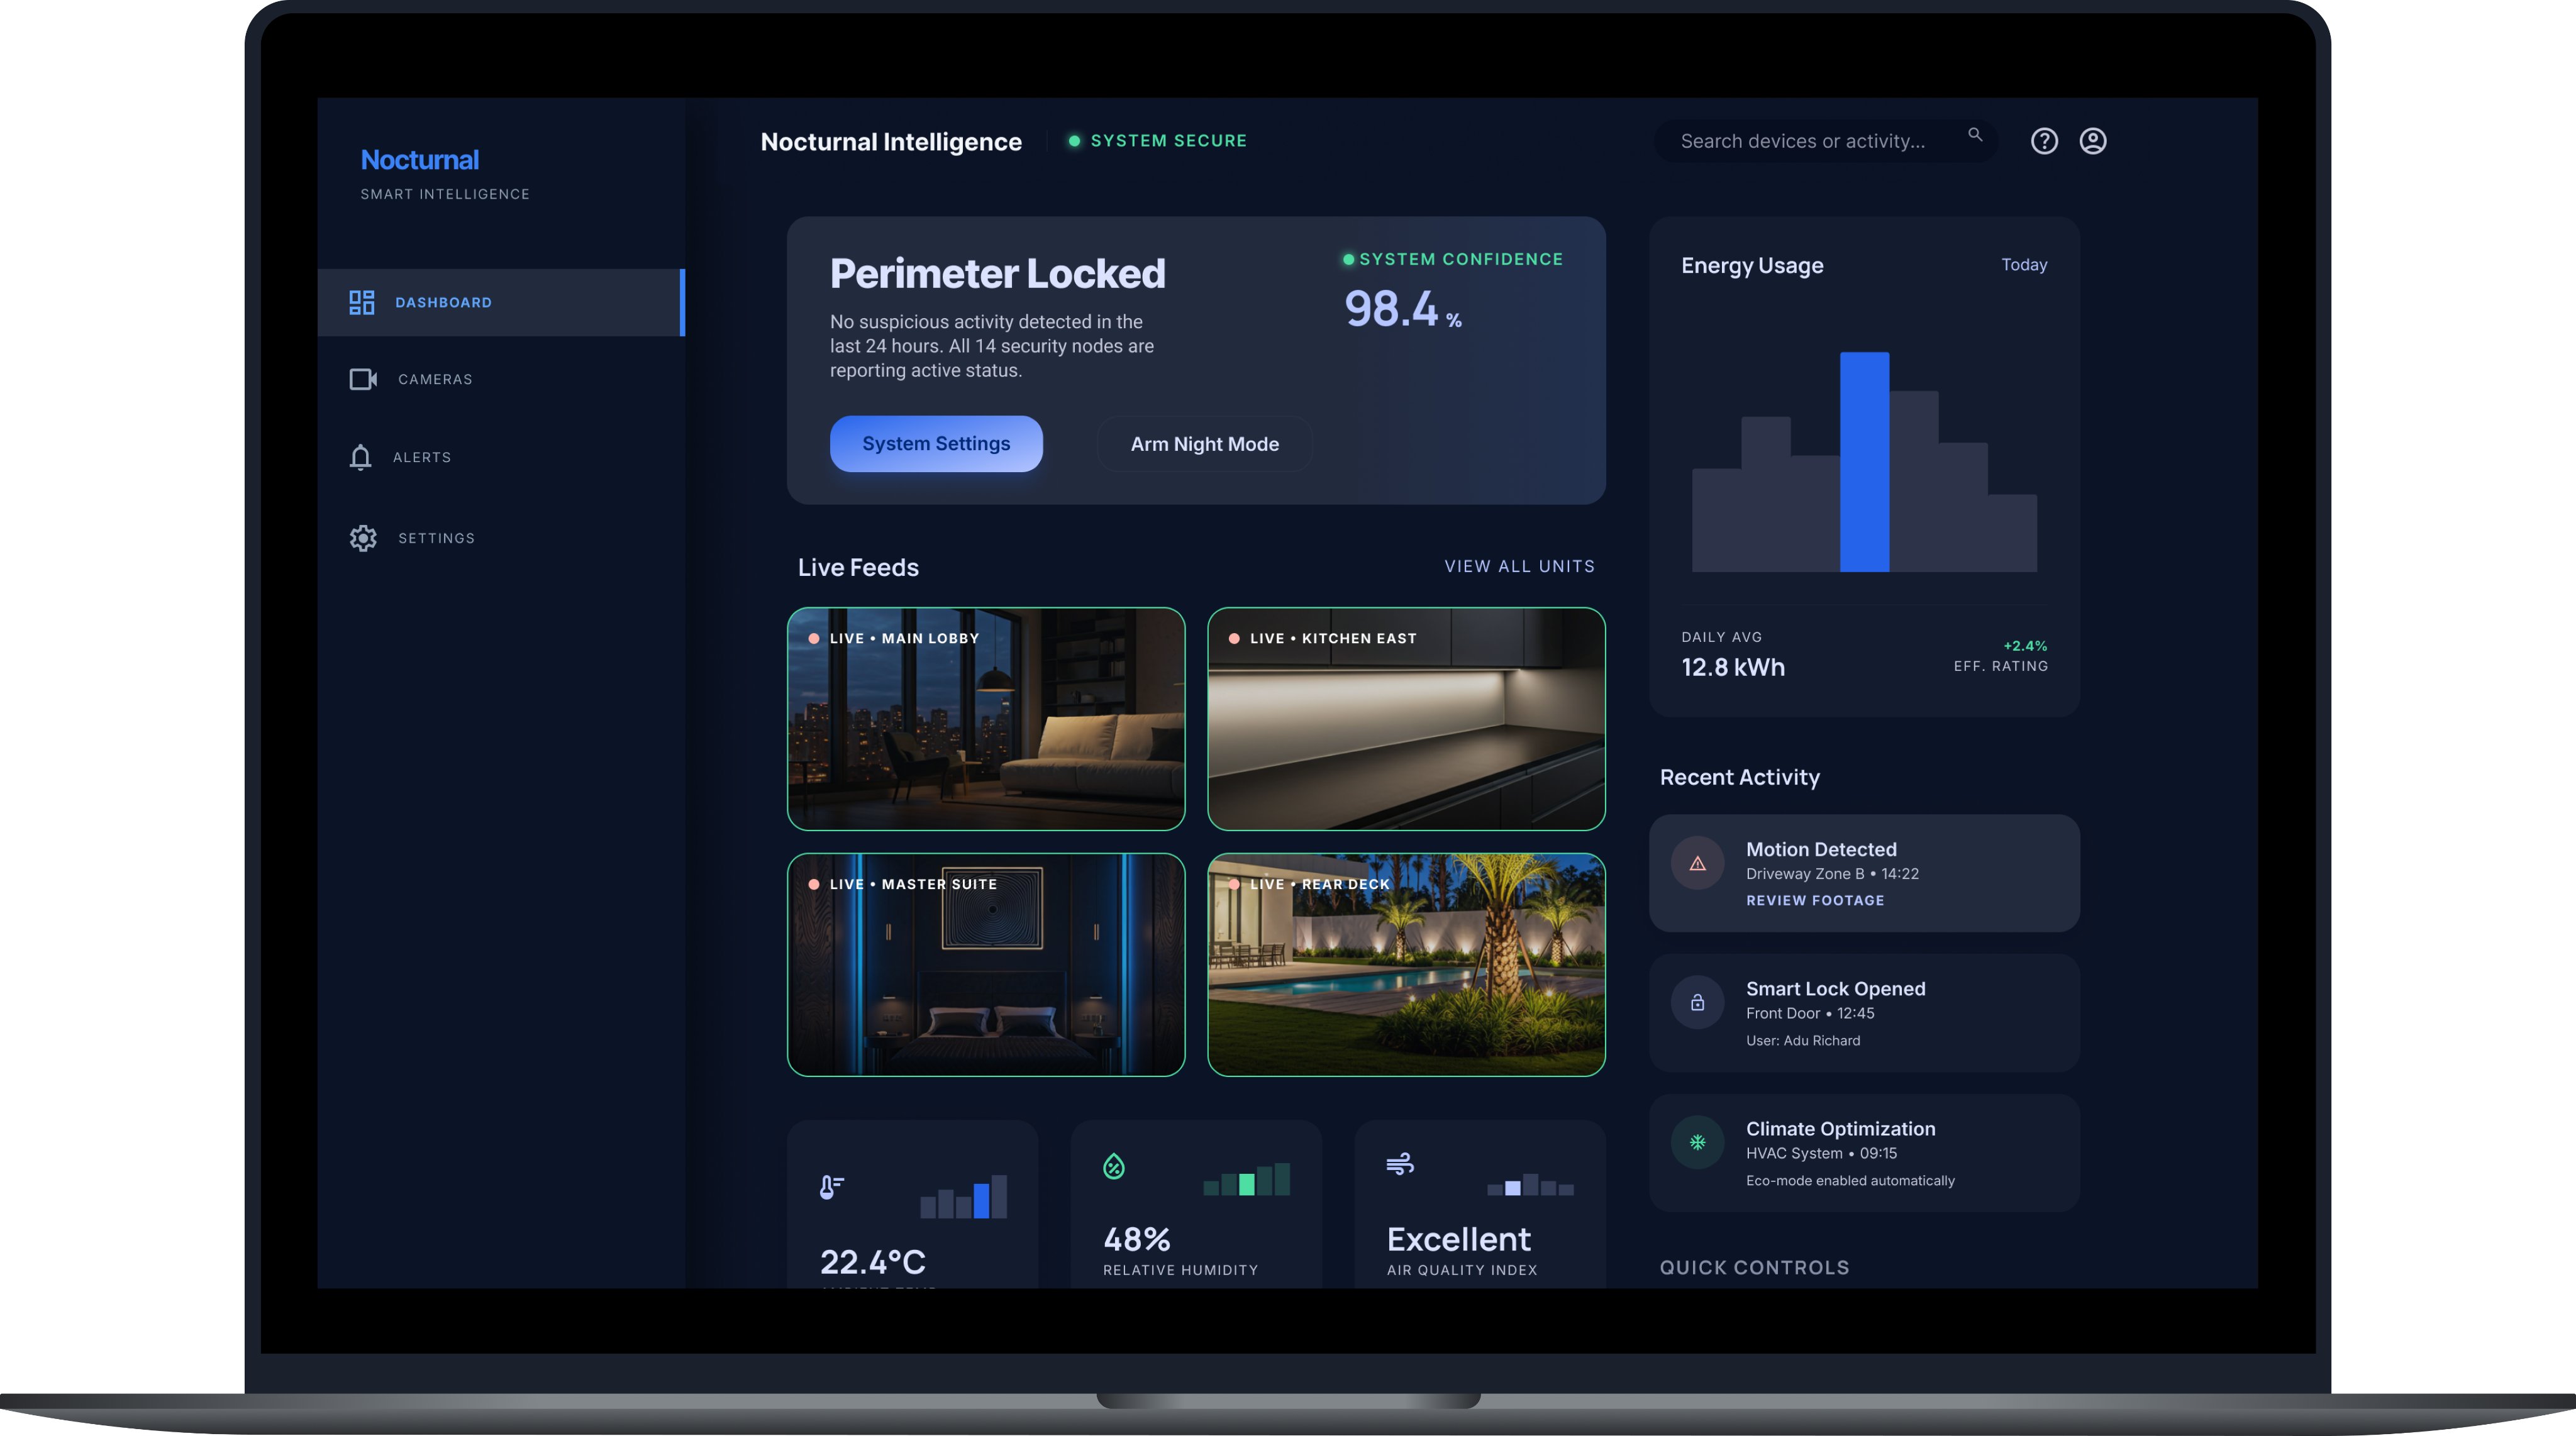Open Settings from the sidebar

pyautogui.click(x=435, y=539)
